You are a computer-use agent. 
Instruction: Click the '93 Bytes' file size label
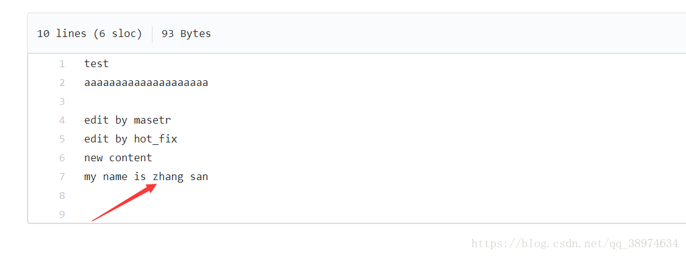tap(186, 33)
